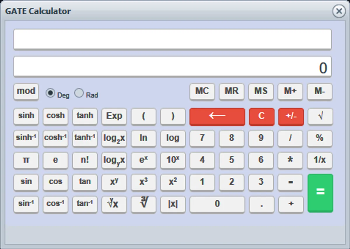Click the sin button
Image resolution: width=350 pixels, height=249 pixels.
(26, 182)
